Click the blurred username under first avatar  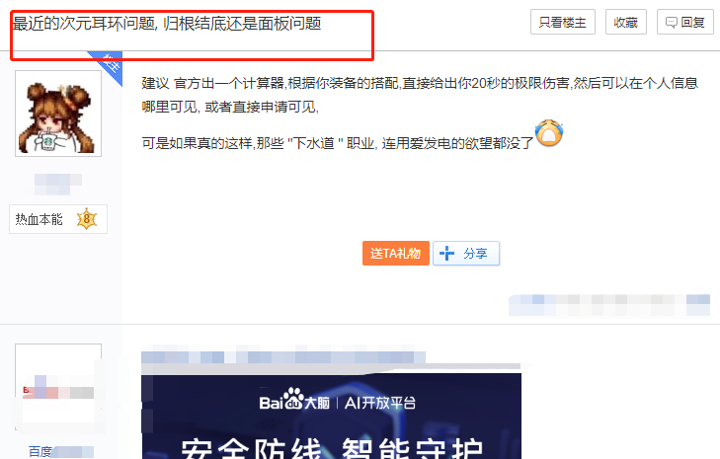58,184
